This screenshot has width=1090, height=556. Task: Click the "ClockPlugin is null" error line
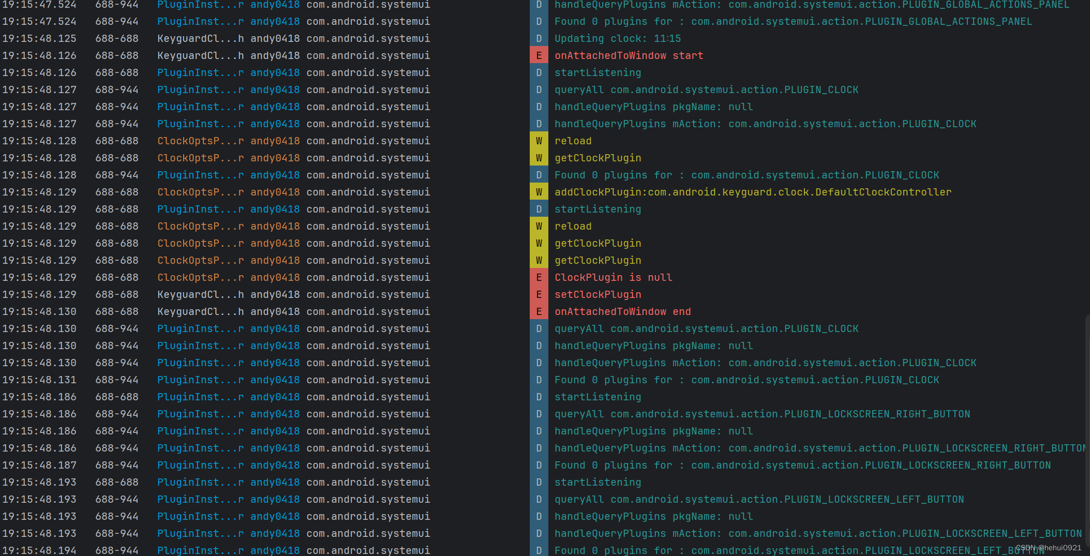[614, 278]
